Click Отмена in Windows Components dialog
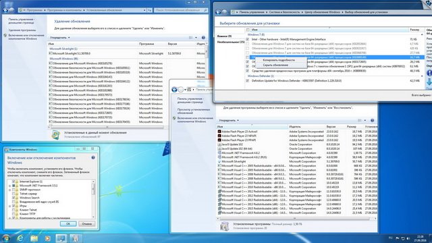 [x=87, y=223]
